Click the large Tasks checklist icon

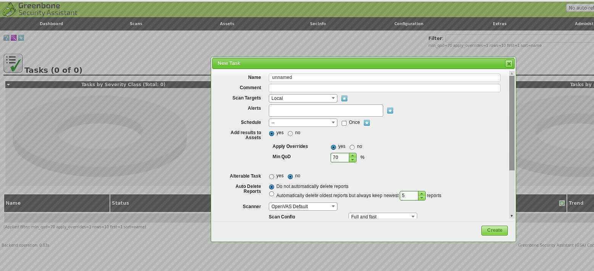pos(13,63)
